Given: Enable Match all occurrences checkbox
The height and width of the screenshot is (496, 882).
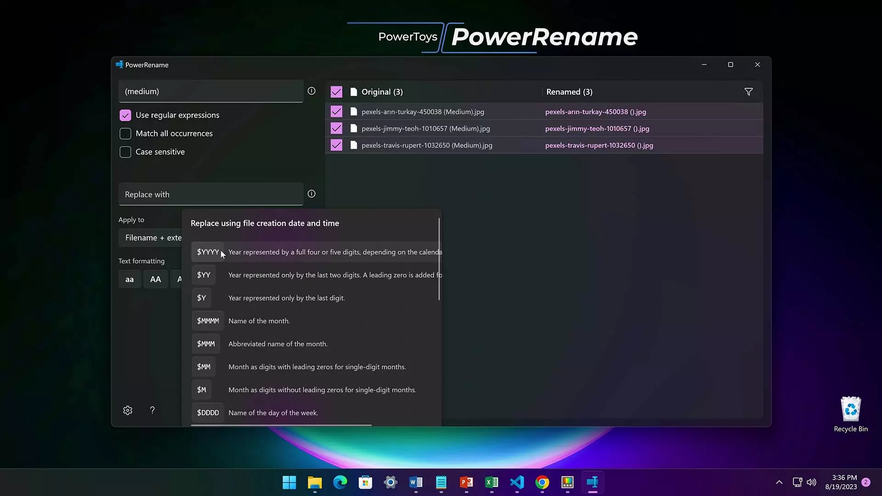Looking at the screenshot, I should [x=125, y=134].
